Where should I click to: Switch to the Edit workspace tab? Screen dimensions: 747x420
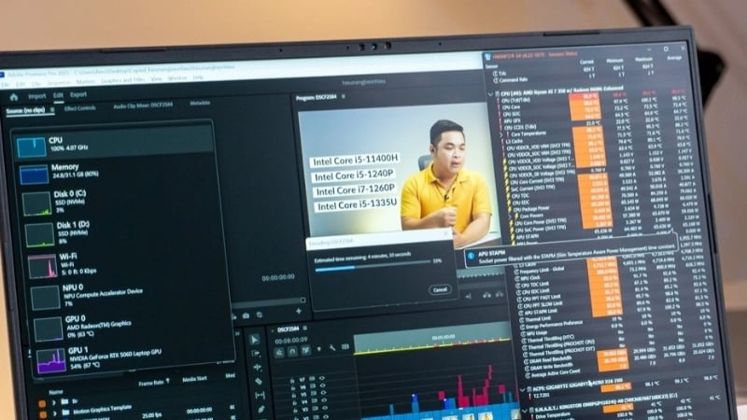pyautogui.click(x=58, y=95)
